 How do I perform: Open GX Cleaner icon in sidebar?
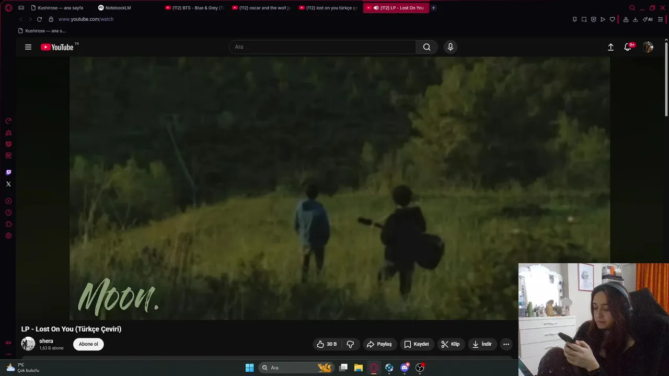[8, 133]
